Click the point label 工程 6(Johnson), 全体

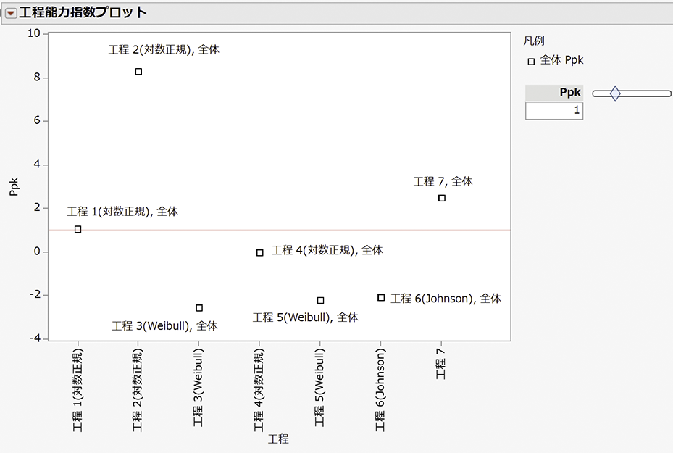(x=446, y=299)
